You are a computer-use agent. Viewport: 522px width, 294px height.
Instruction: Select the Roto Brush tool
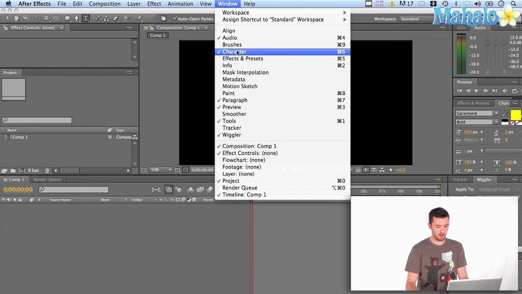pos(128,18)
